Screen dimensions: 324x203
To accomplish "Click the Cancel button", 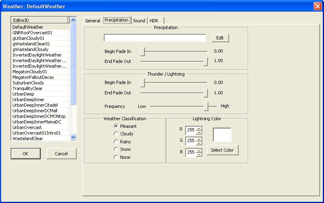I will [x=61, y=154].
